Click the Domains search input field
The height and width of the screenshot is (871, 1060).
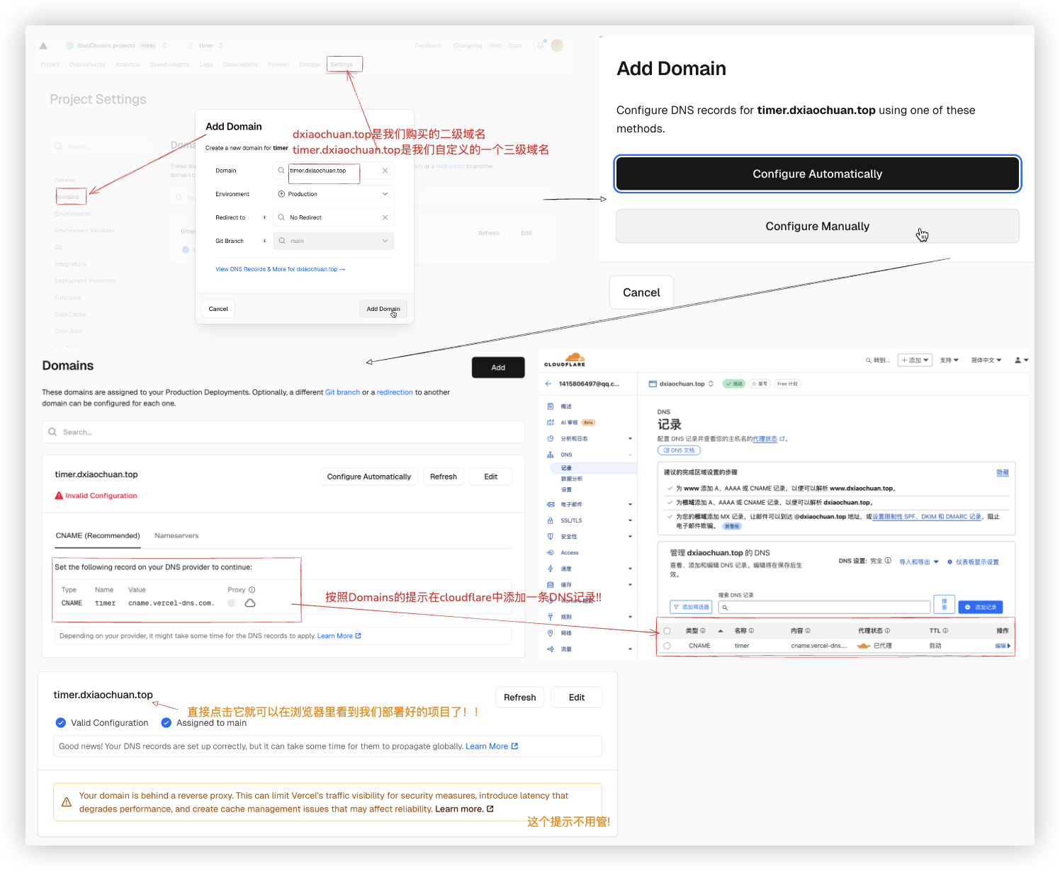point(283,432)
